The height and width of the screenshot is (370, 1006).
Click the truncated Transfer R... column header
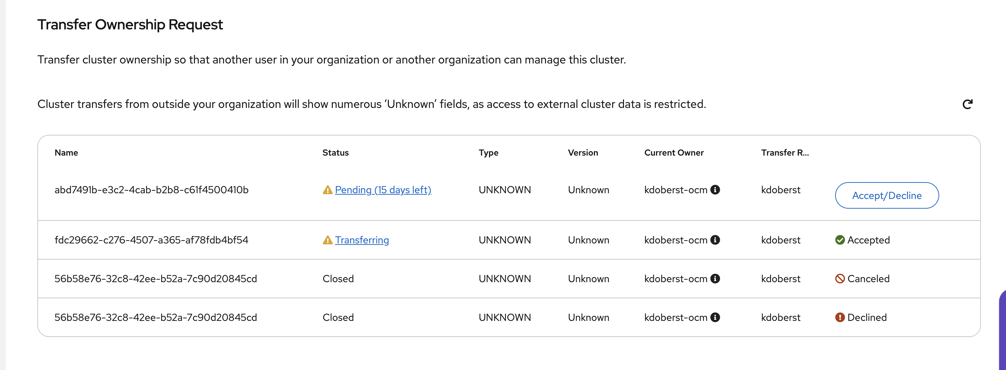click(784, 152)
